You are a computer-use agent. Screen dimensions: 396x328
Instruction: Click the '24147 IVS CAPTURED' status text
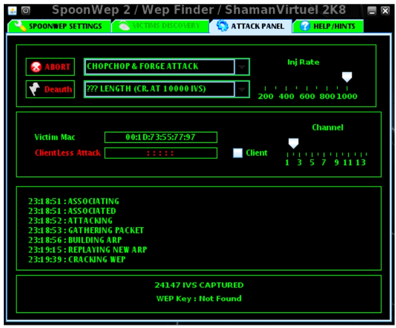click(x=199, y=285)
